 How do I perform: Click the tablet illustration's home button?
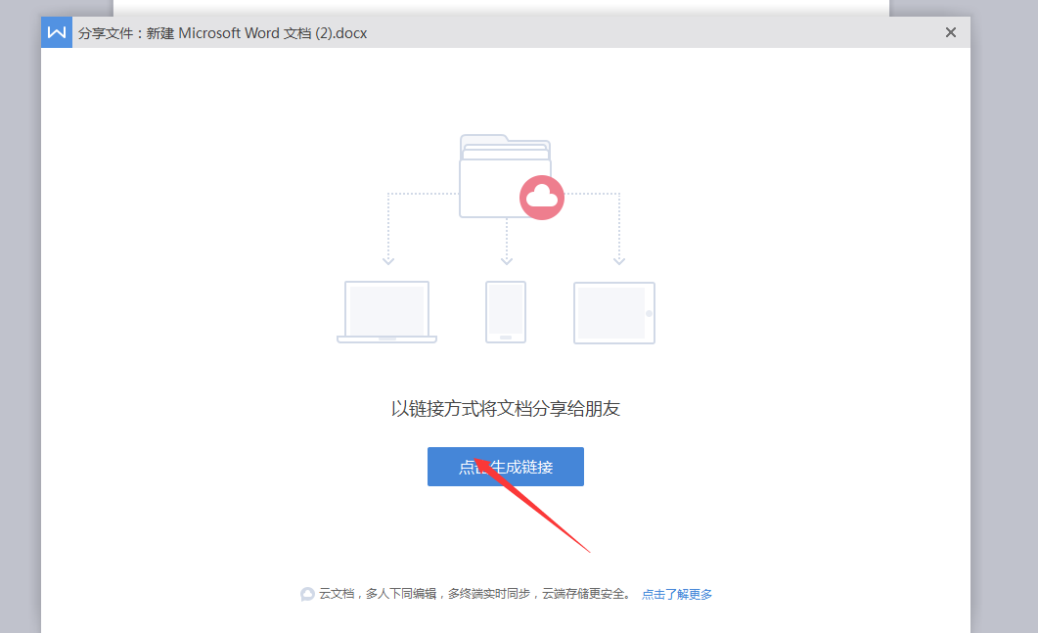point(648,313)
